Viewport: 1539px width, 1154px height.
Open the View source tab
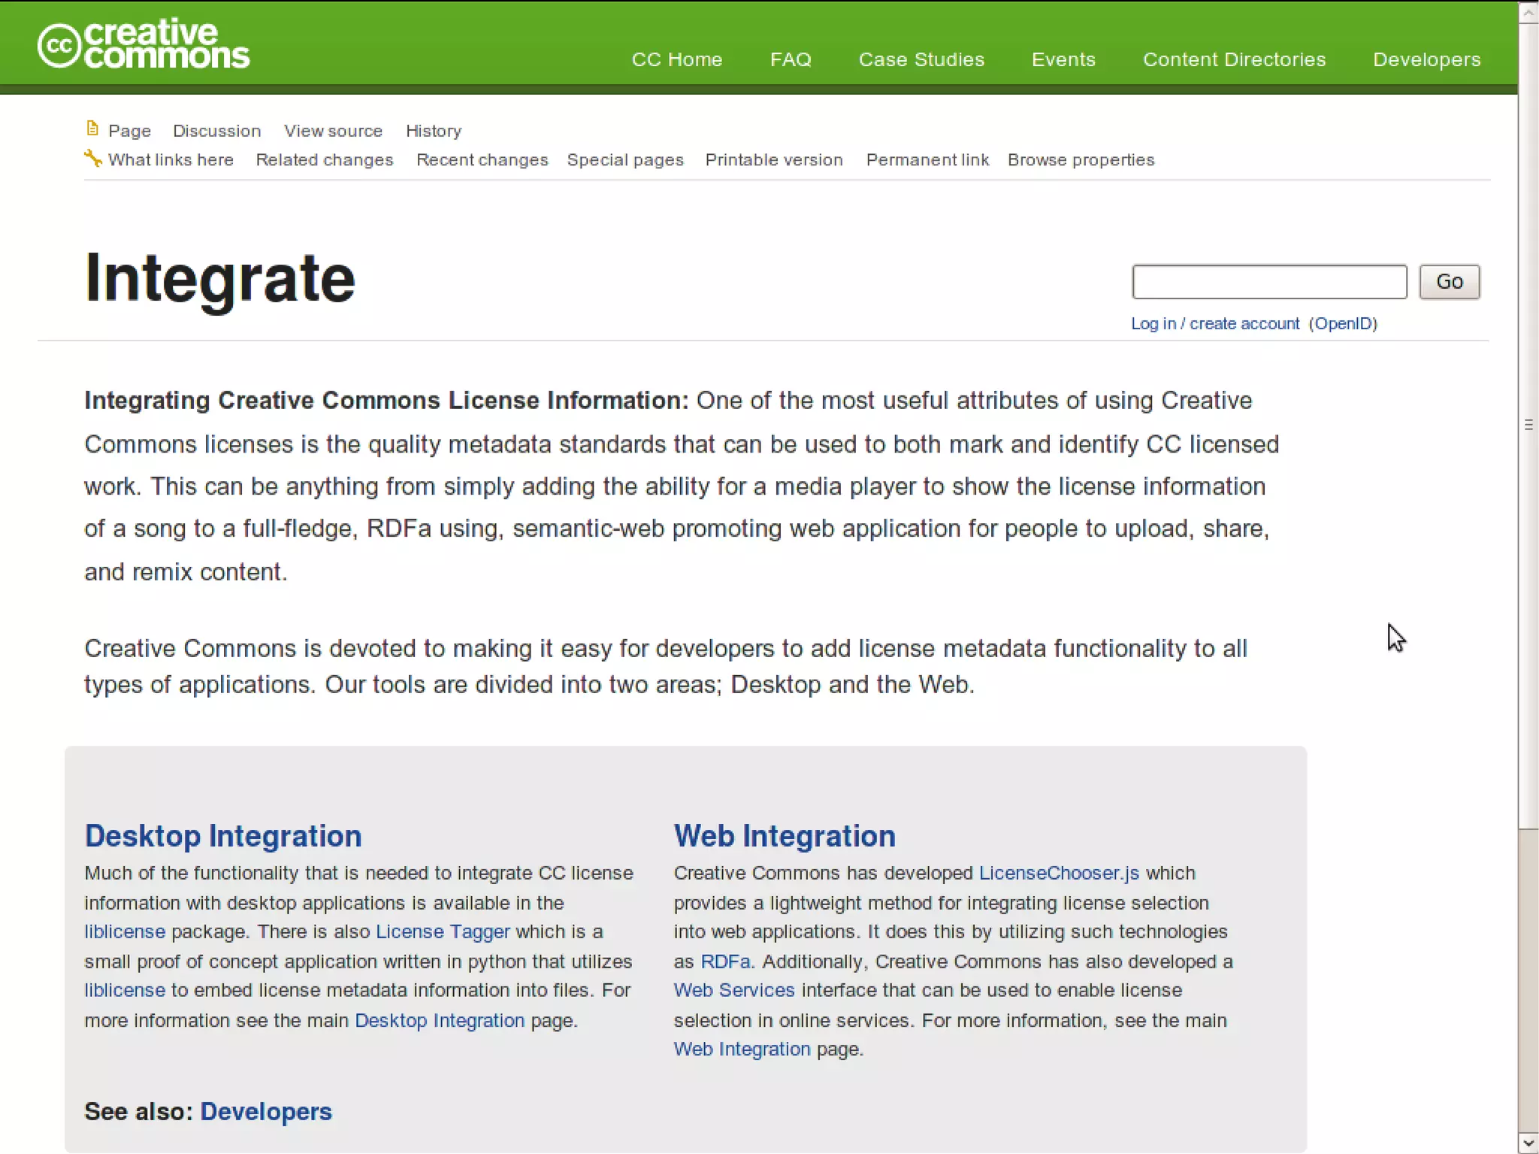pos(333,131)
